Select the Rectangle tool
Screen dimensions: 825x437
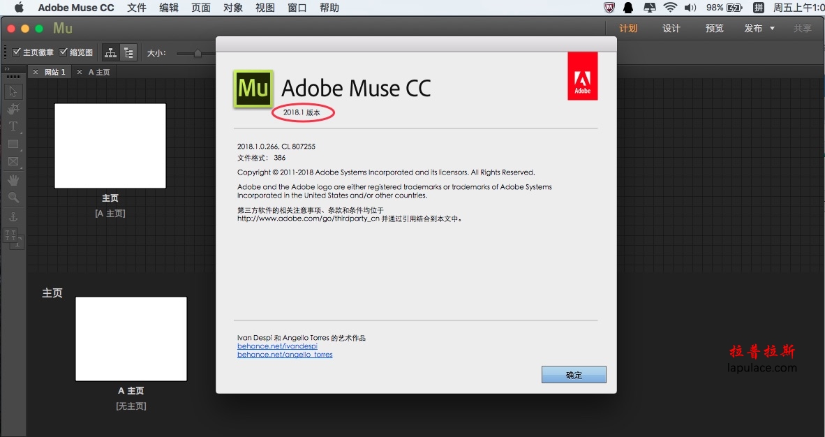[13, 145]
